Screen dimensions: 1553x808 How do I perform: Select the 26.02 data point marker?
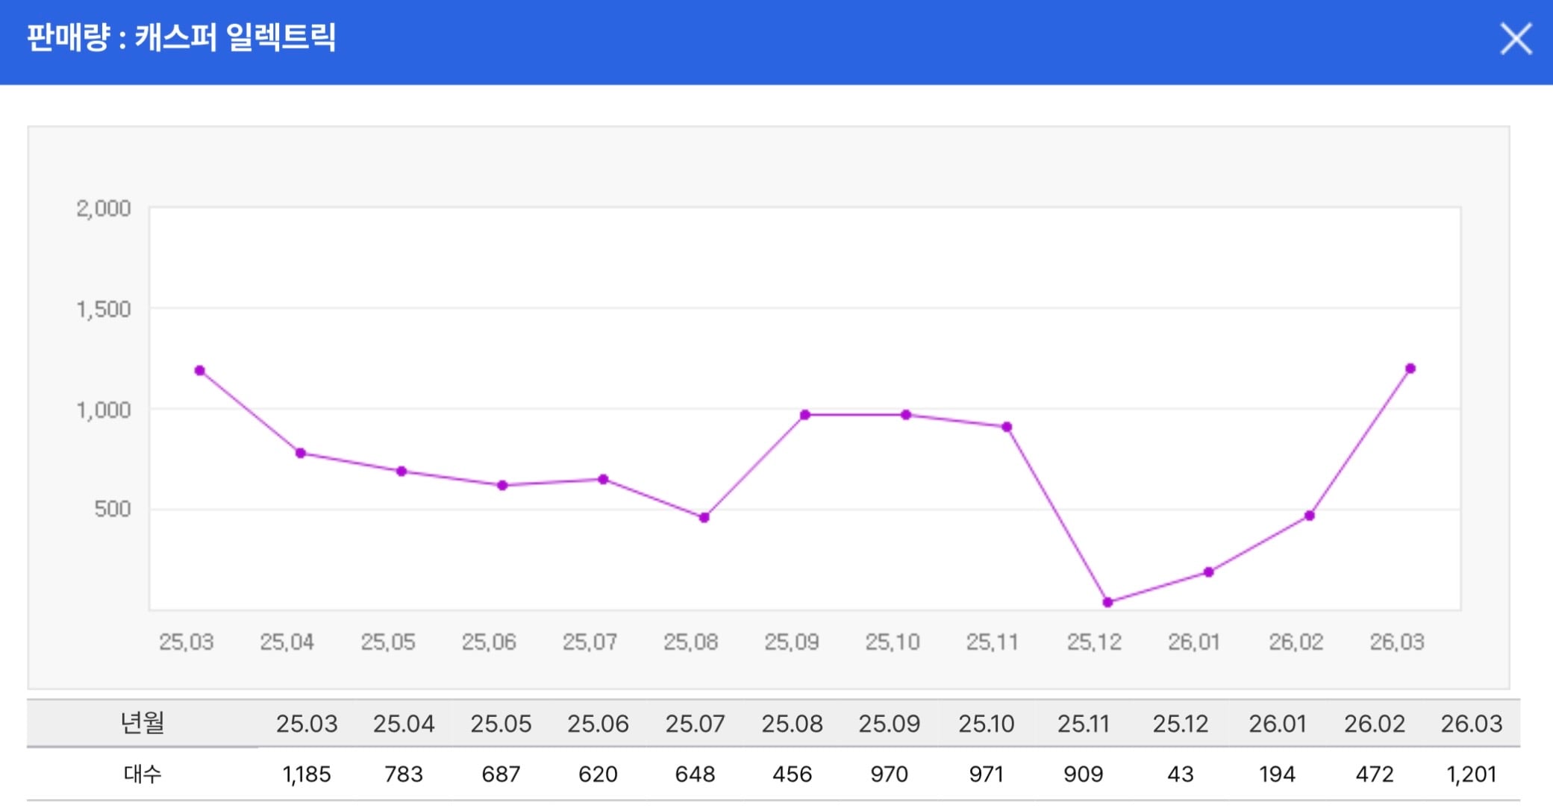(1310, 516)
